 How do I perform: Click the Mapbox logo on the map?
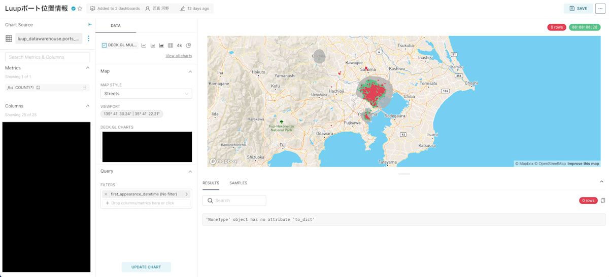click(223, 161)
